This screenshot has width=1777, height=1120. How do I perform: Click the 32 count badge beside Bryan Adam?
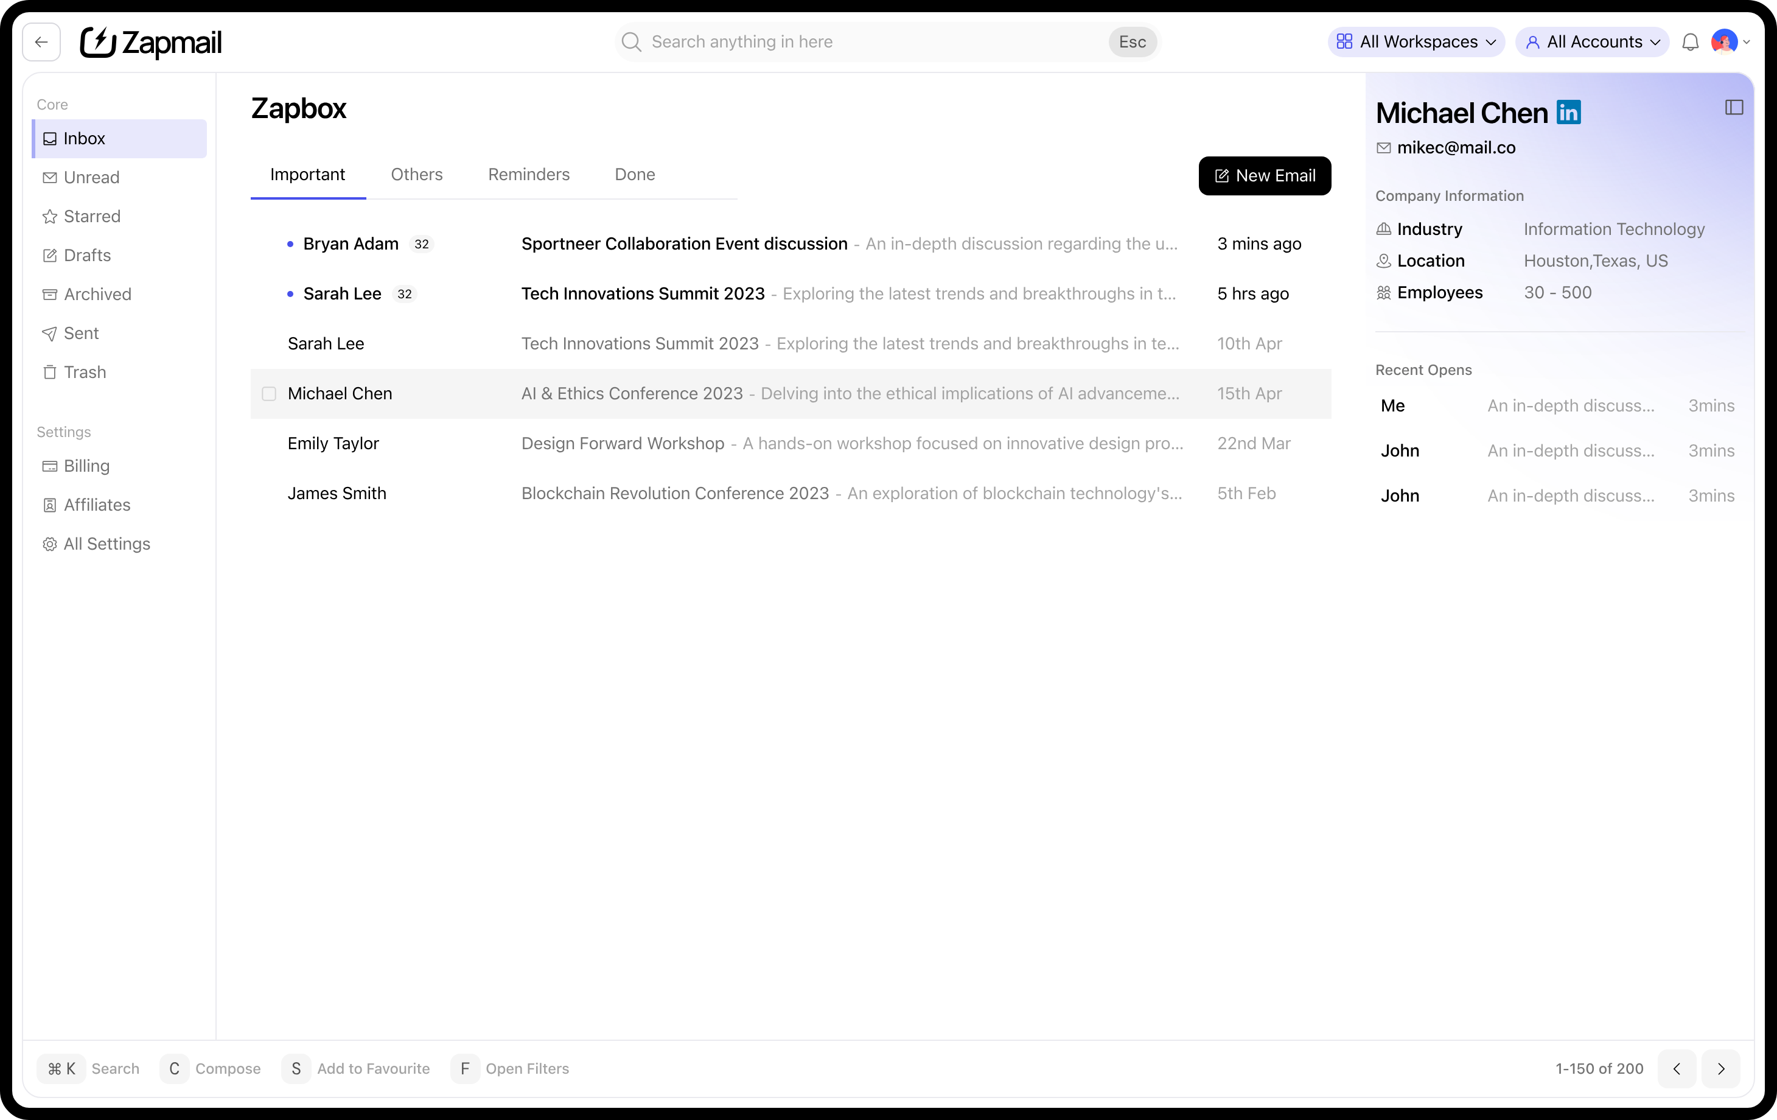(x=421, y=244)
